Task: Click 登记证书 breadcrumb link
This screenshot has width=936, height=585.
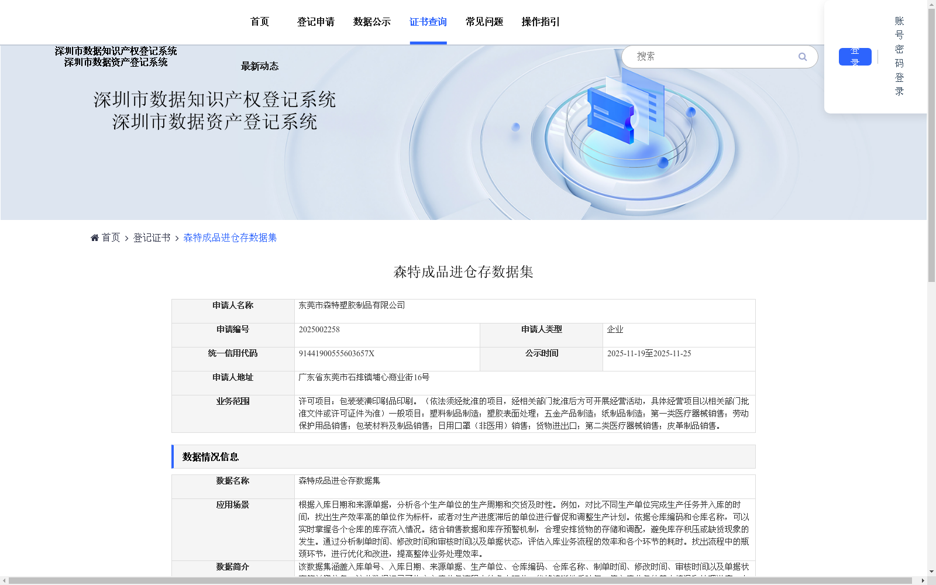Action: pos(152,238)
